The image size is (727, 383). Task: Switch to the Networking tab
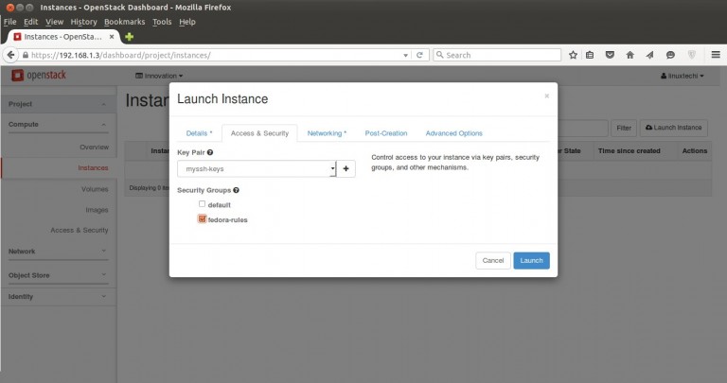pos(327,133)
